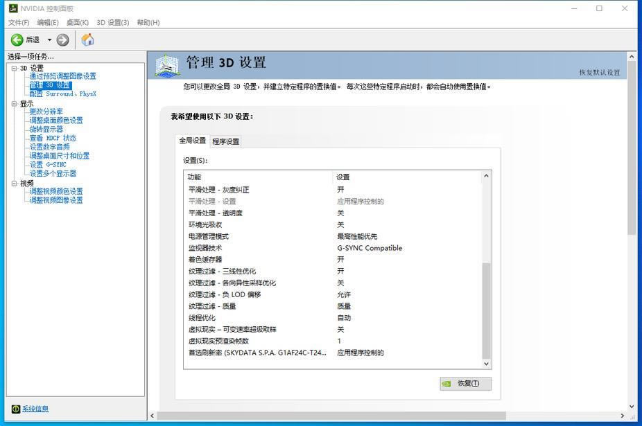
Task: Select 配置 Surround、PhysX in the tree
Action: 62,94
